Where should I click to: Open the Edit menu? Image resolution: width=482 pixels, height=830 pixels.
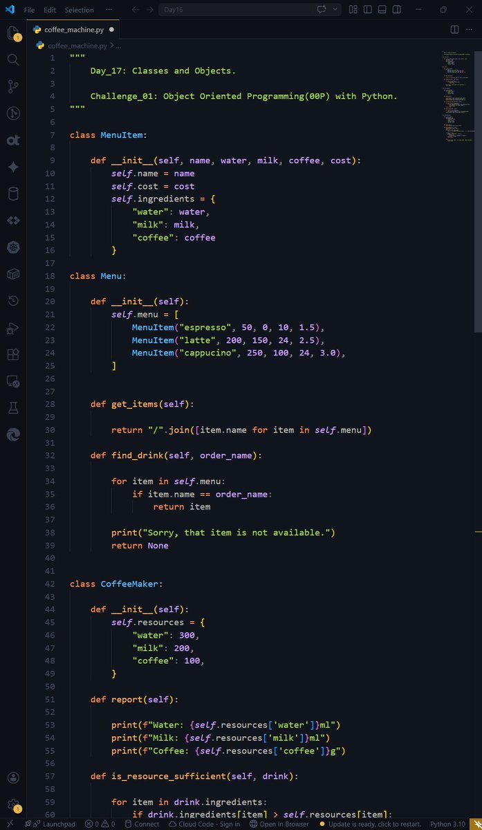(x=50, y=10)
